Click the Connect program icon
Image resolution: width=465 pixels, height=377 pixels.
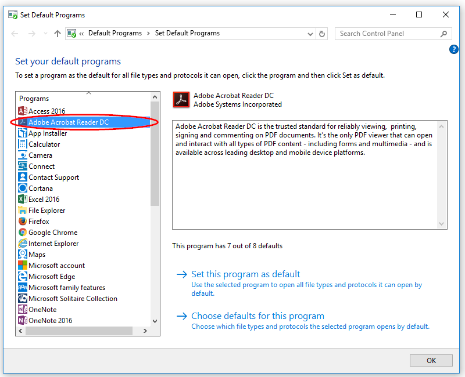tap(23, 166)
